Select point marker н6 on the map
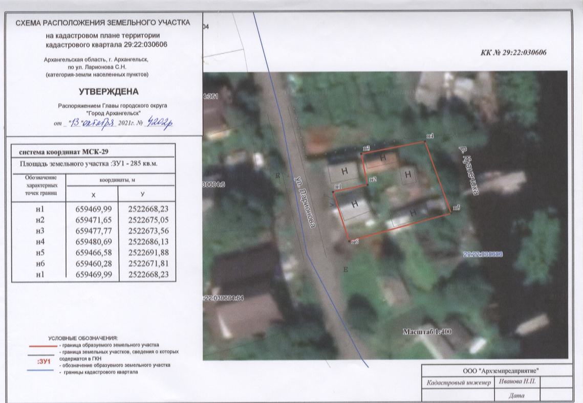The image size is (583, 403). (x=349, y=240)
